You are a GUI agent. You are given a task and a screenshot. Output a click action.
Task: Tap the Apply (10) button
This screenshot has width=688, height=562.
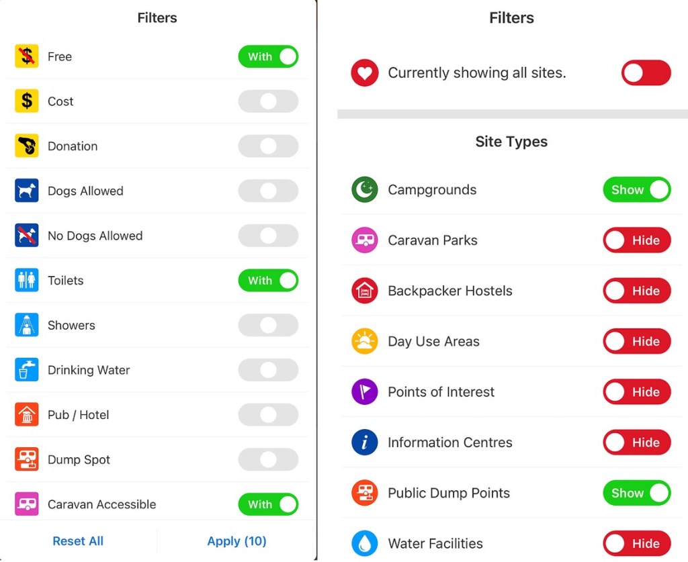click(x=236, y=541)
